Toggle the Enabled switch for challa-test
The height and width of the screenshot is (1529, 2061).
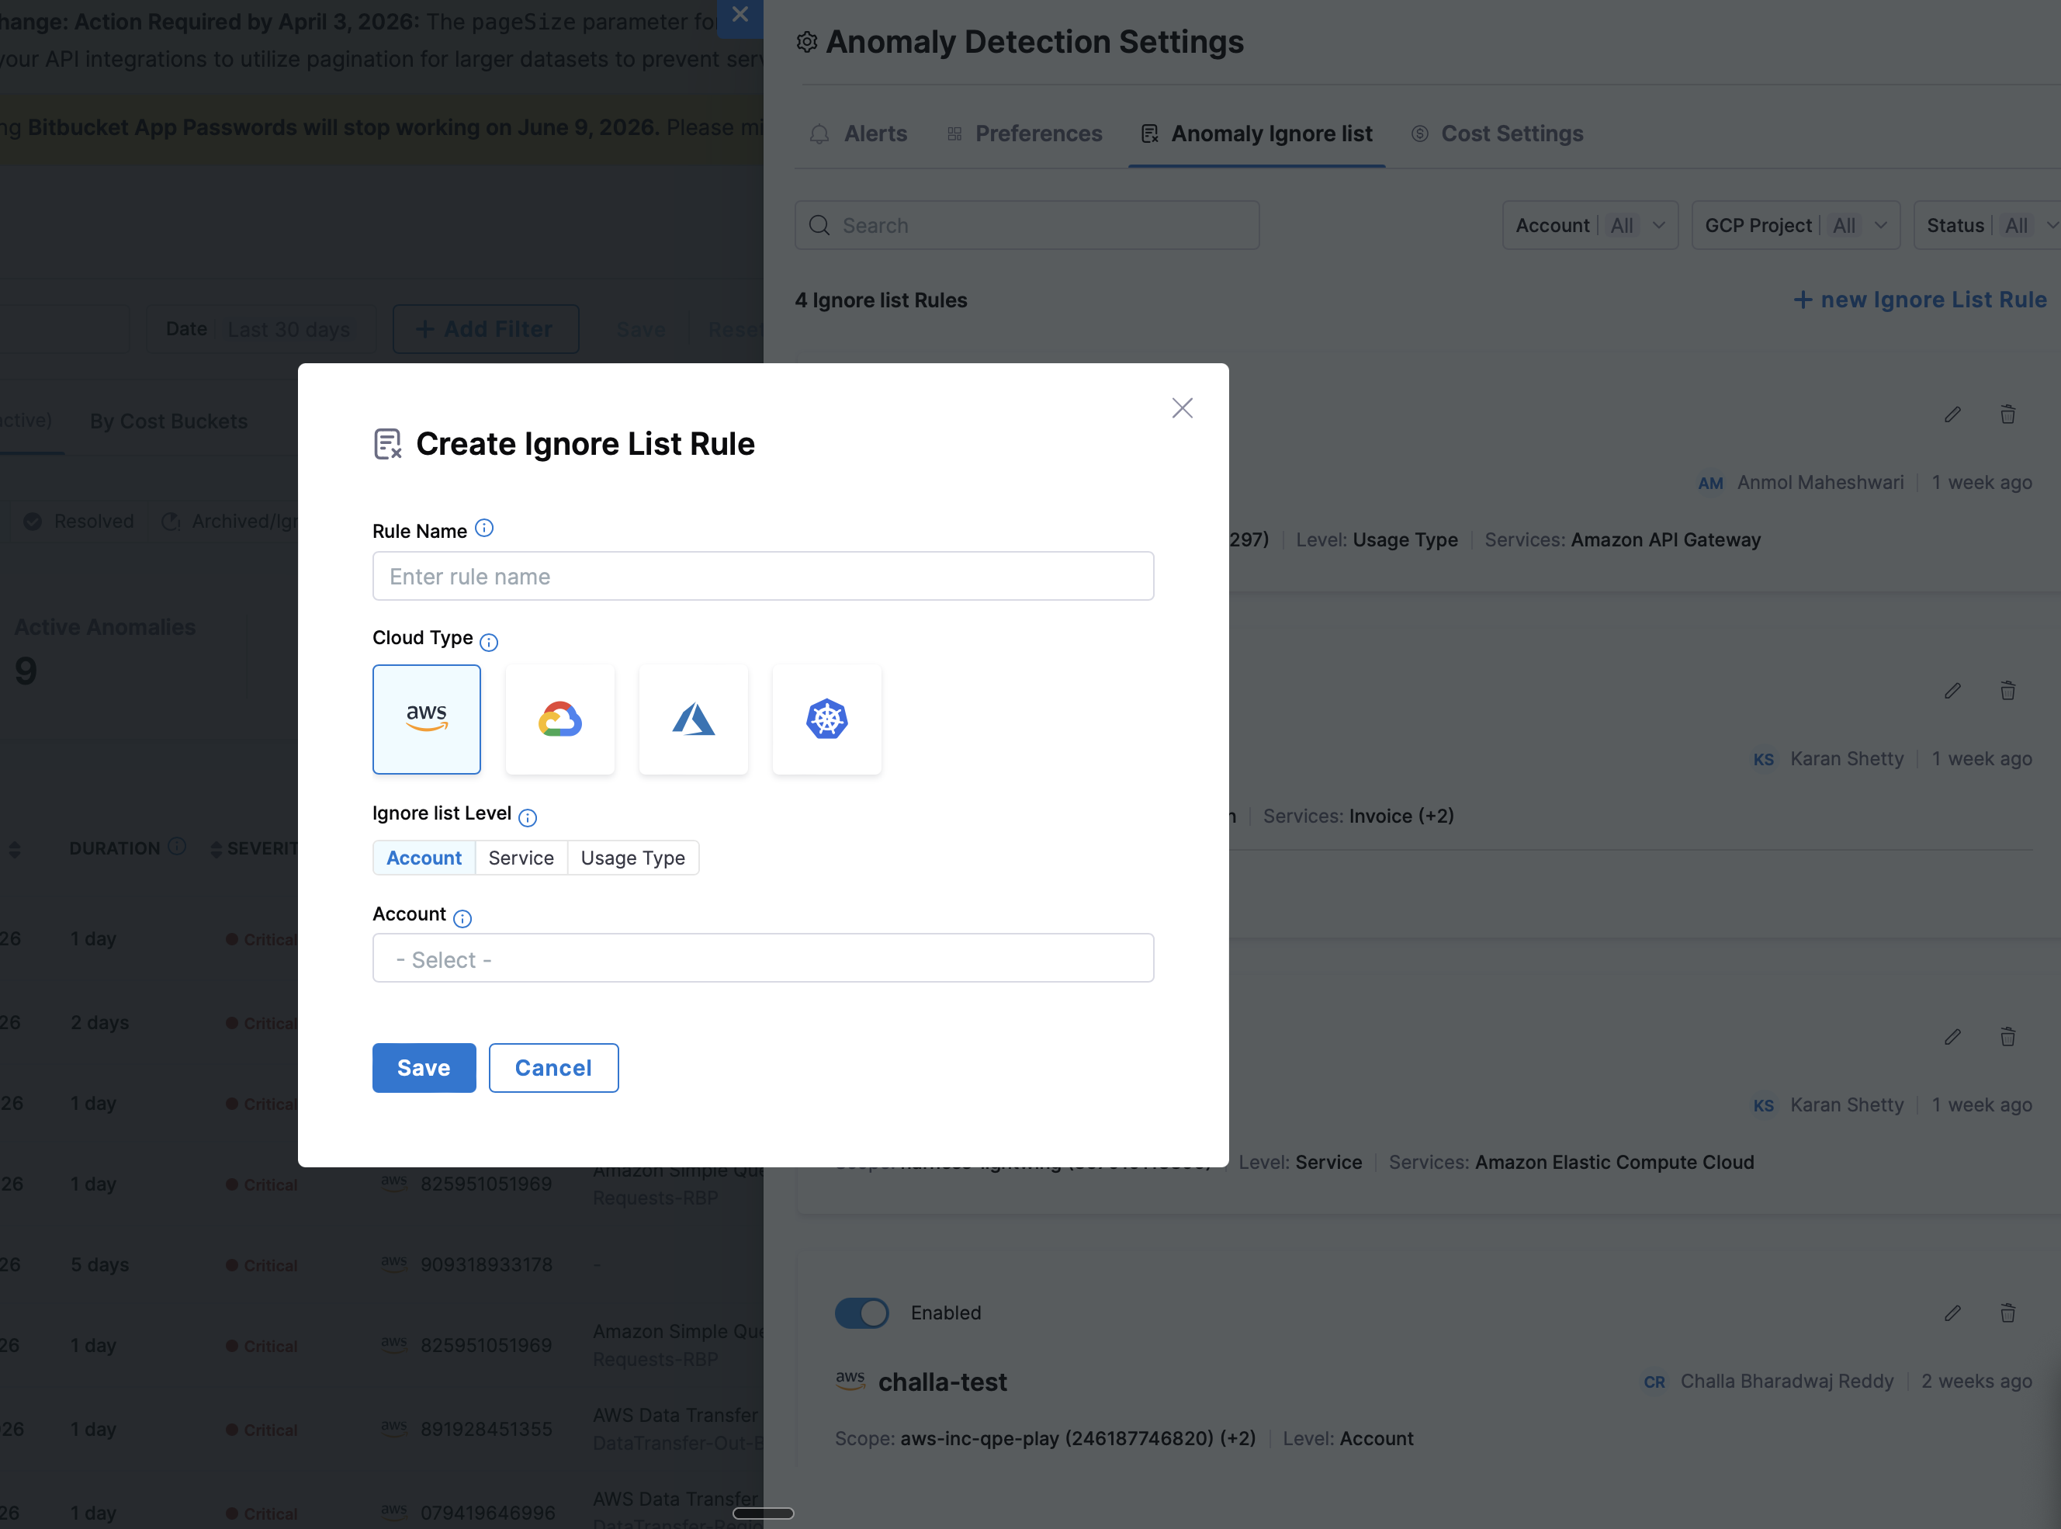tap(861, 1313)
